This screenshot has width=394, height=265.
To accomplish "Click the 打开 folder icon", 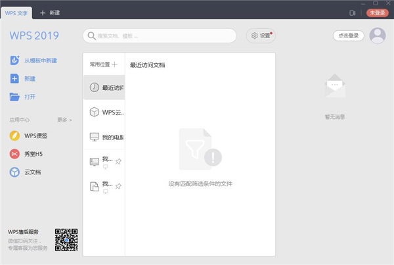I will (x=14, y=97).
